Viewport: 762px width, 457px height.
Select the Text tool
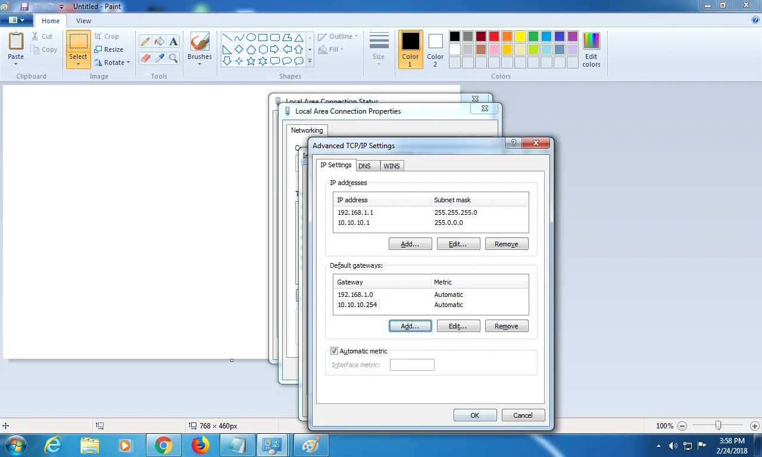pyautogui.click(x=173, y=42)
